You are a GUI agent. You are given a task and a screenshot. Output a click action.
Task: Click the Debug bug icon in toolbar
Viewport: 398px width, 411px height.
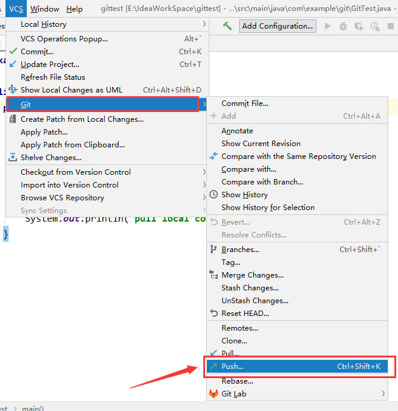[x=343, y=26]
